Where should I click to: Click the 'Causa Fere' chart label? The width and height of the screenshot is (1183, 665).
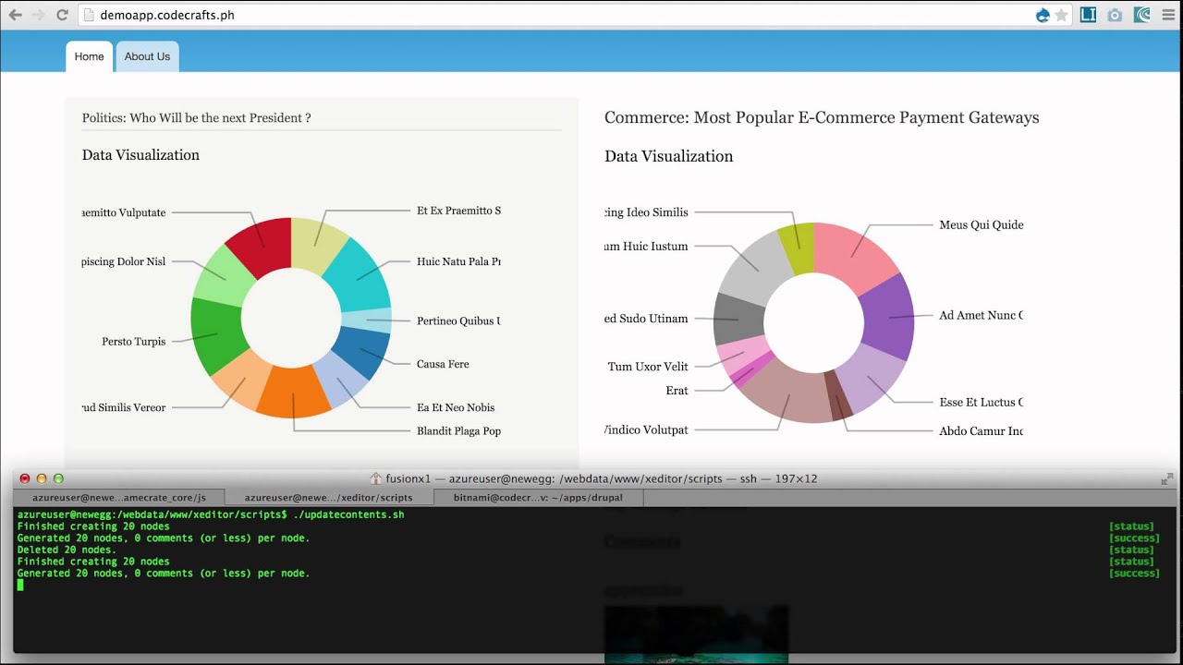tap(443, 364)
